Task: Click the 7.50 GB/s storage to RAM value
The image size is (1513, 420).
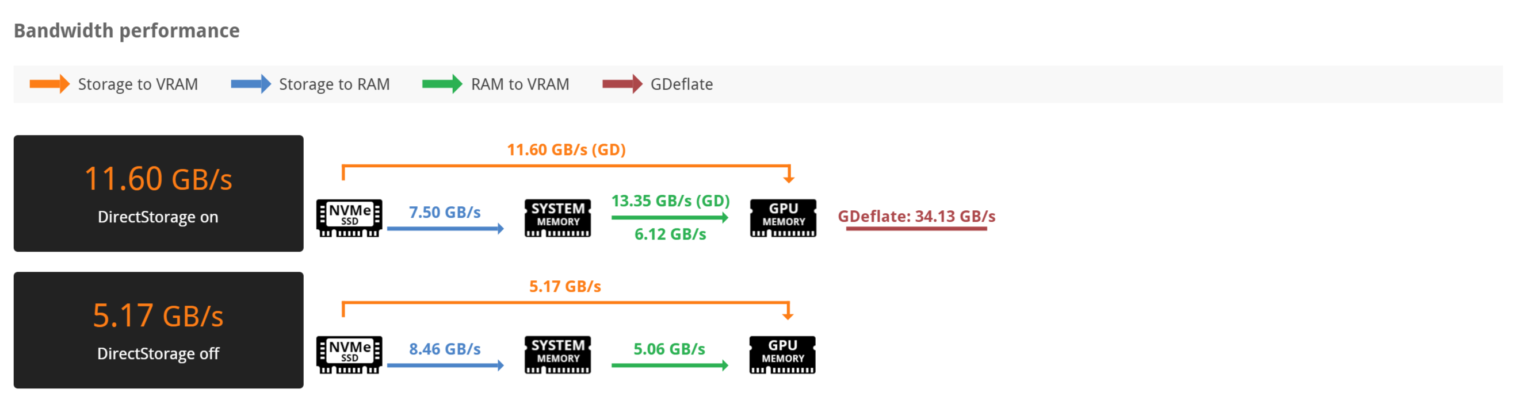Action: click(445, 213)
